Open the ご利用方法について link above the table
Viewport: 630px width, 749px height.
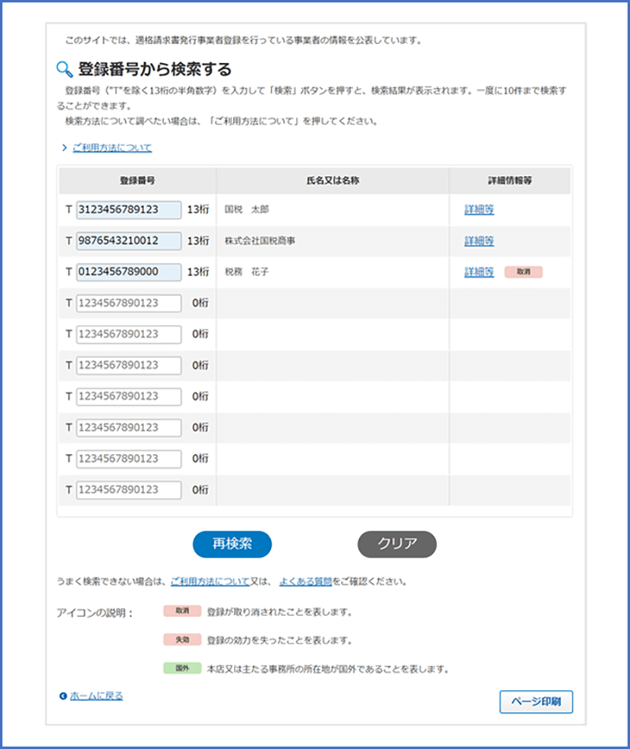pos(112,148)
